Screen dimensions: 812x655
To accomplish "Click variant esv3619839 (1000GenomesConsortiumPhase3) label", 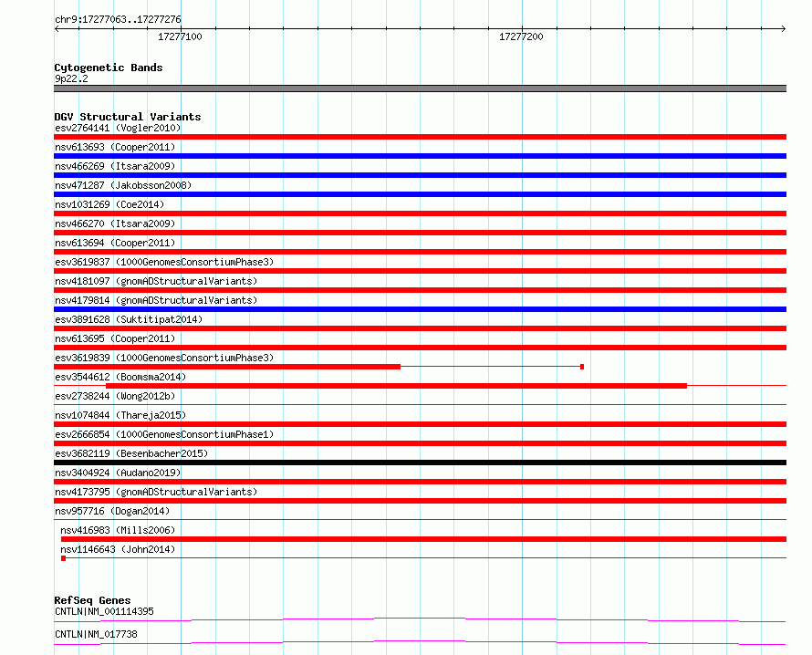I will 164,358.
